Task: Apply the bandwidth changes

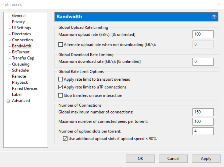Action: coord(206,158)
